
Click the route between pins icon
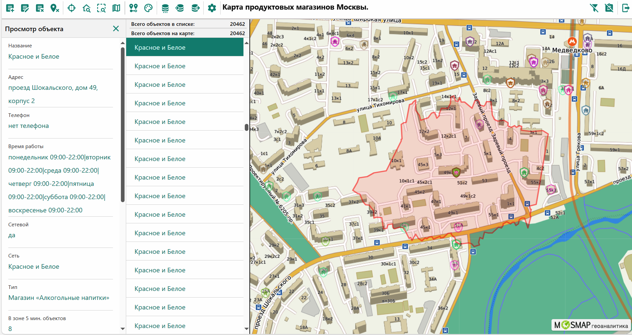tap(133, 8)
